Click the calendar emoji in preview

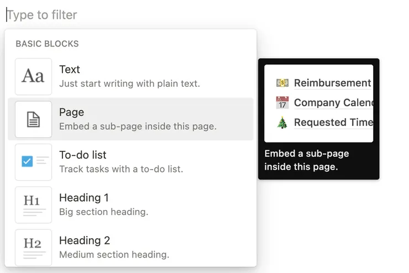[x=282, y=103]
